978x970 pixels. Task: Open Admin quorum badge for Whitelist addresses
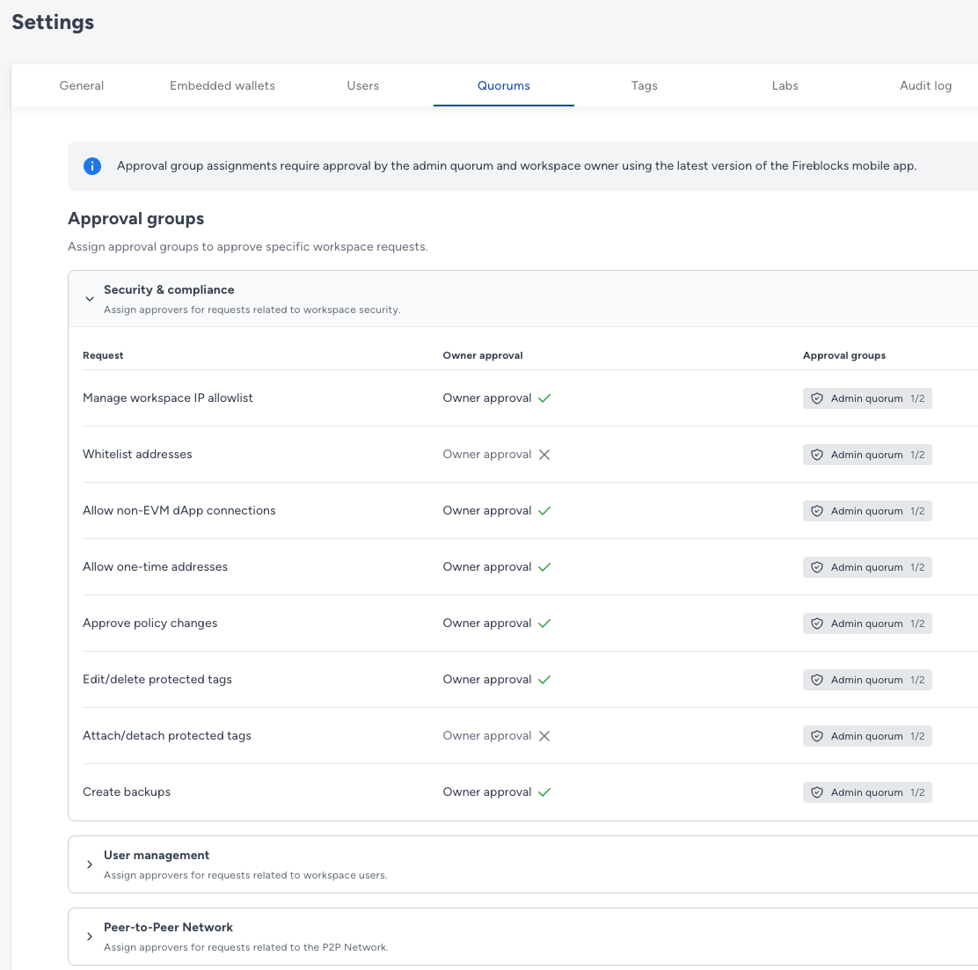[x=867, y=455]
